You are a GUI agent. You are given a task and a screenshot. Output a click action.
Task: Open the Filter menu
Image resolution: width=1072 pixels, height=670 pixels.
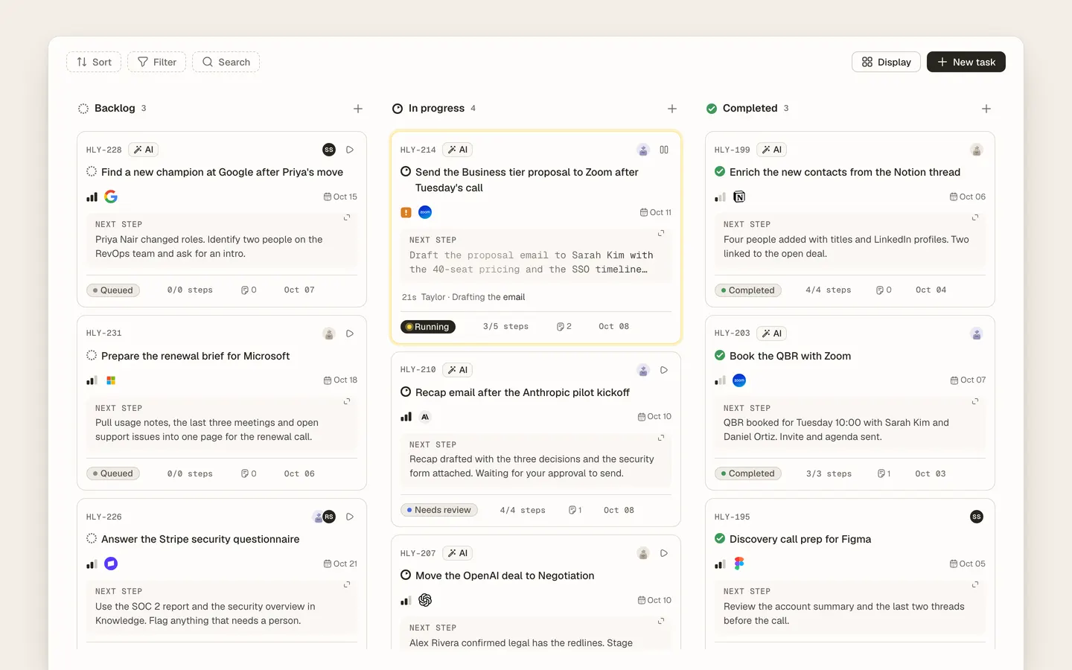[x=157, y=62]
